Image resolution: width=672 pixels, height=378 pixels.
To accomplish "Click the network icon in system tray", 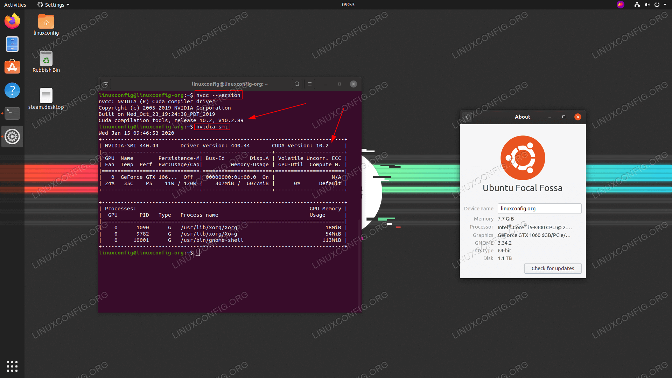I will pyautogui.click(x=637, y=5).
